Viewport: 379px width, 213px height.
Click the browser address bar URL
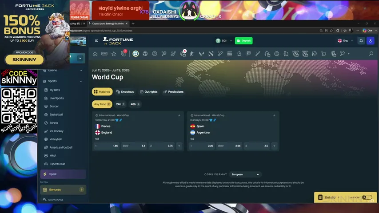coord(101,31)
